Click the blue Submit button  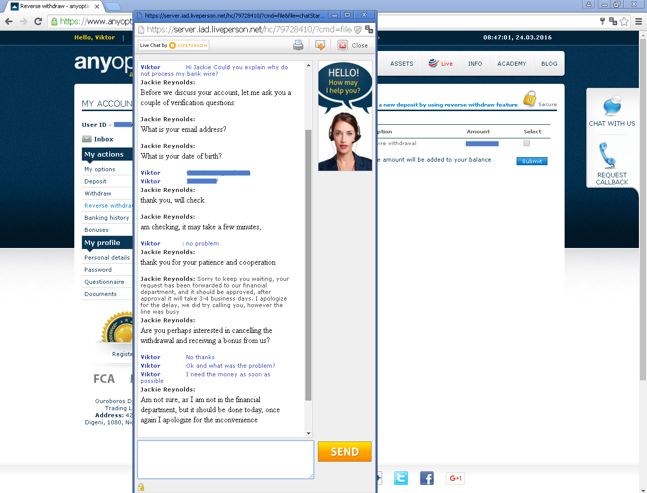pos(532,161)
